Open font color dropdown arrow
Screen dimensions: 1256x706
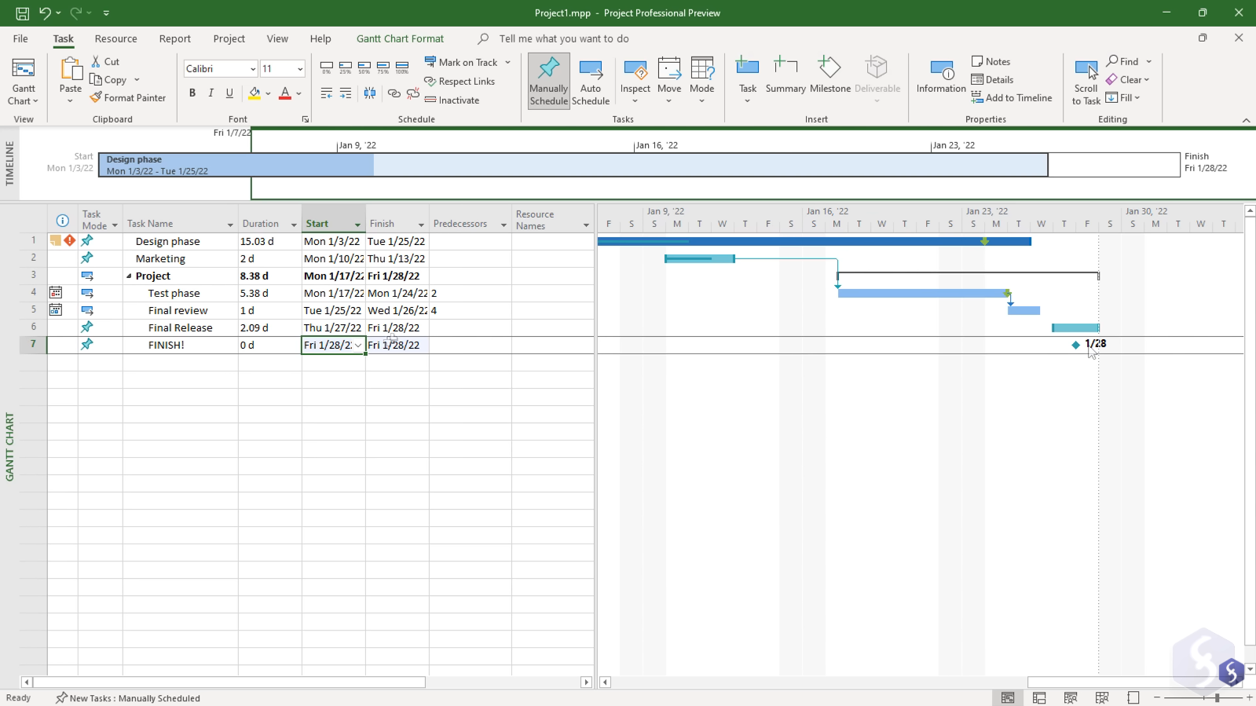(x=298, y=93)
